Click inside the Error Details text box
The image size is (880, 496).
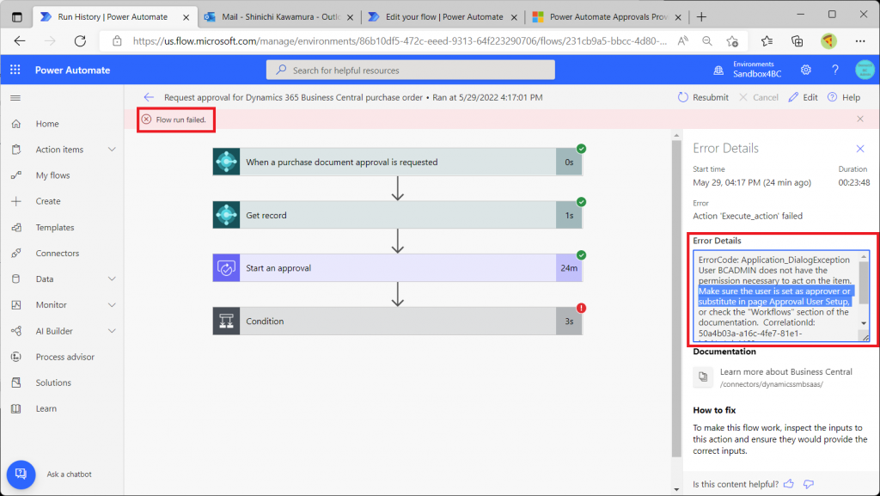(x=781, y=297)
